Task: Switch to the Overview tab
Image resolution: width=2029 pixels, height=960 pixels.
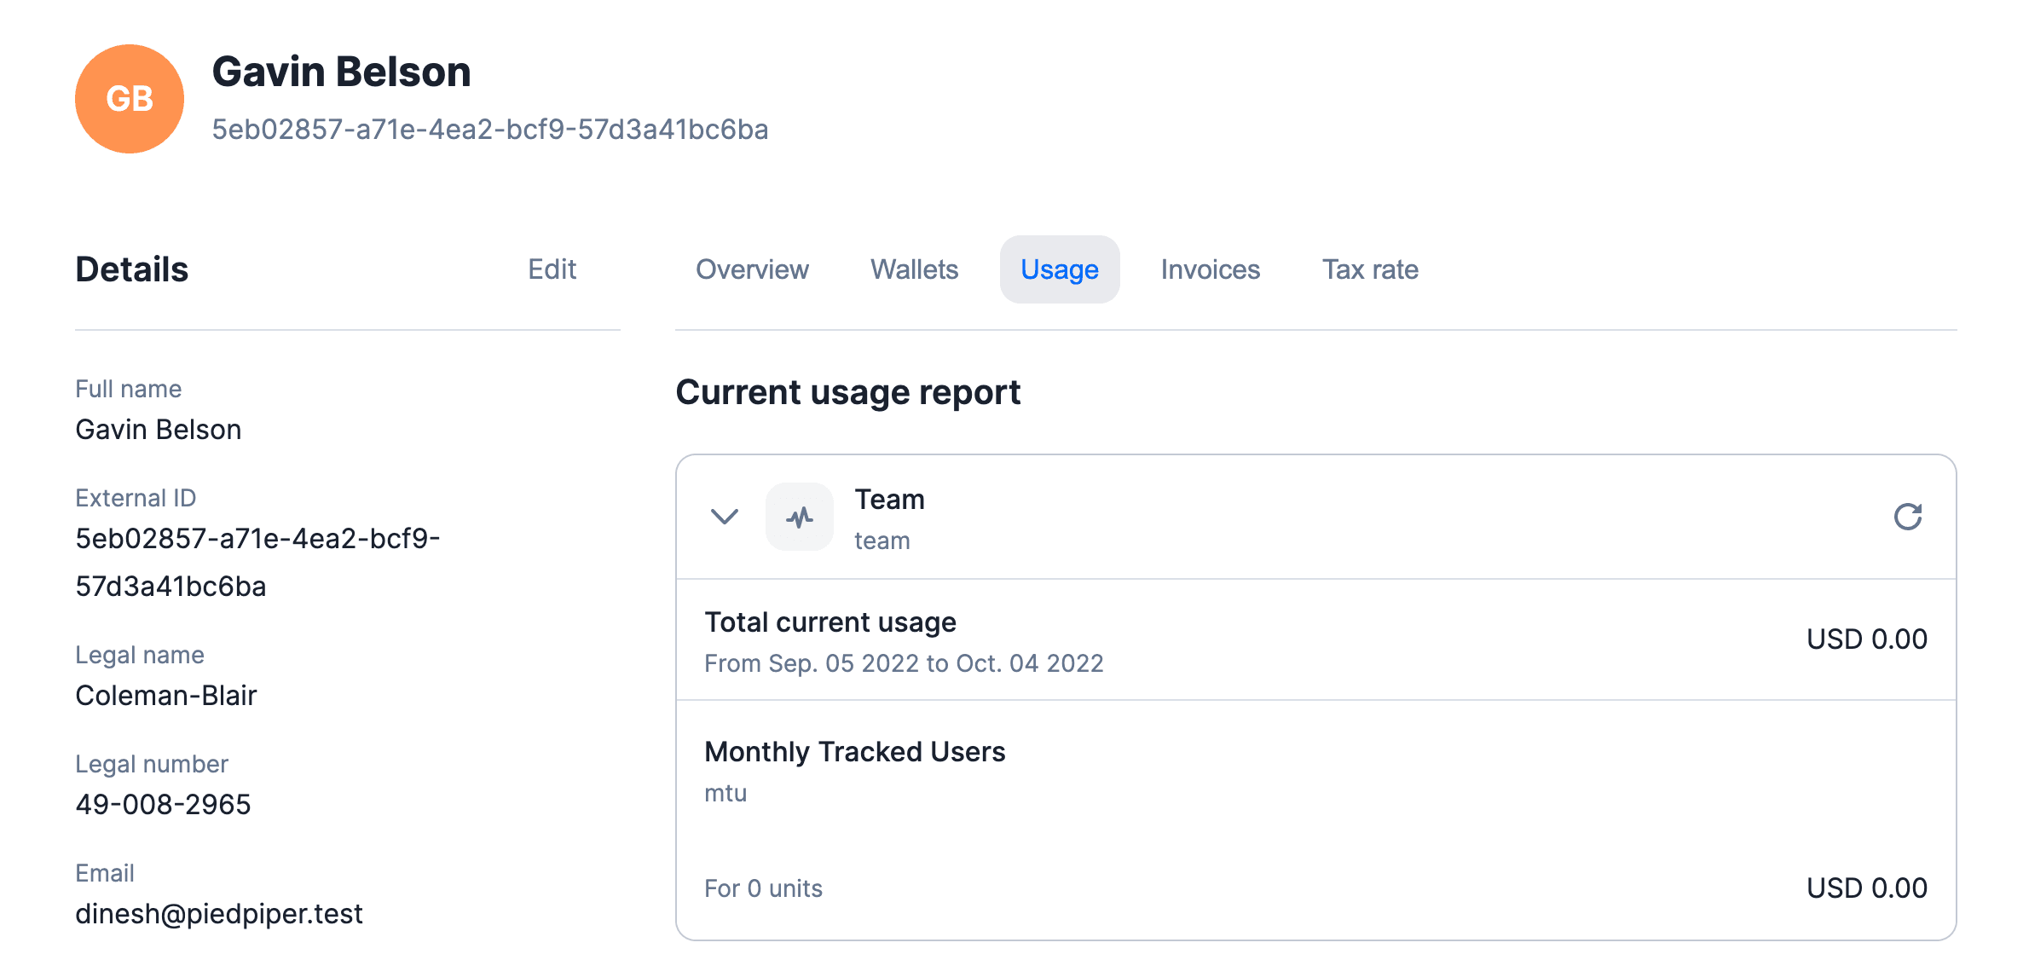Action: [752, 269]
